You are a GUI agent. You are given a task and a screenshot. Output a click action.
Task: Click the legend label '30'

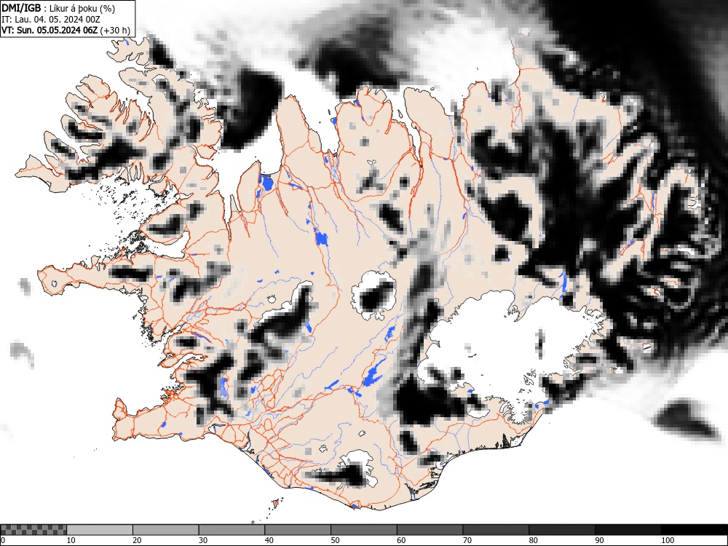[x=203, y=540]
